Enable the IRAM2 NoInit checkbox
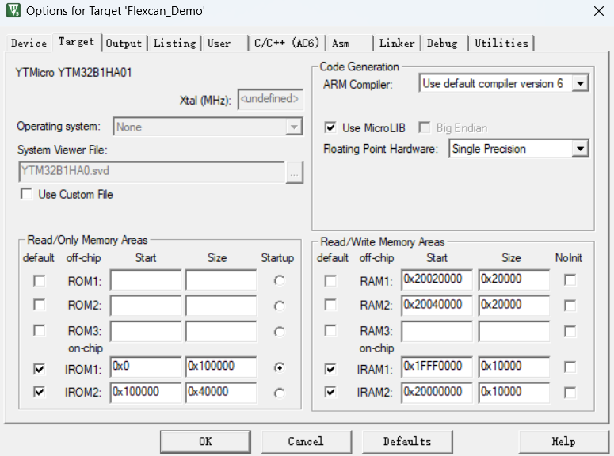 (x=570, y=393)
